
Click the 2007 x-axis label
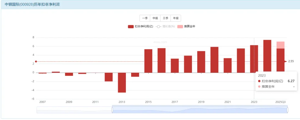coord(42,102)
